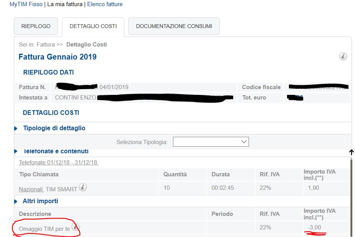Follow the MyTIM Fisso link
This screenshot has height=237, width=355.
coord(26,4)
